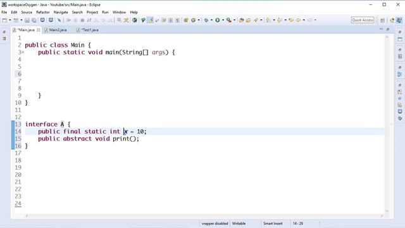The image size is (405, 228).
Task: Click the Next Annotation icon
Action: 268,20
